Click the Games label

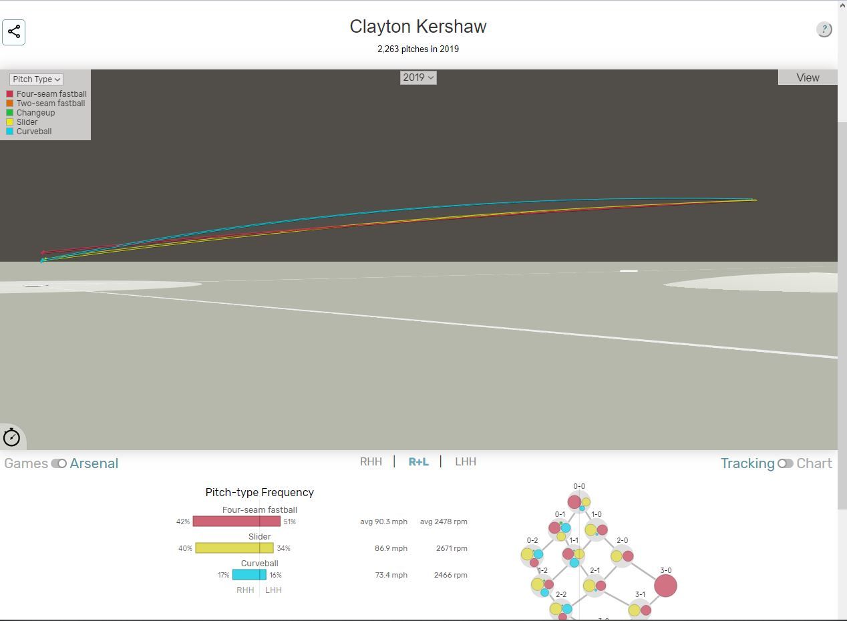26,463
